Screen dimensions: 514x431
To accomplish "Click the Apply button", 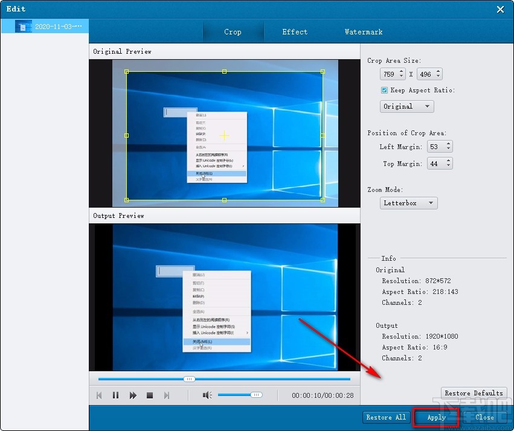I will tap(436, 417).
